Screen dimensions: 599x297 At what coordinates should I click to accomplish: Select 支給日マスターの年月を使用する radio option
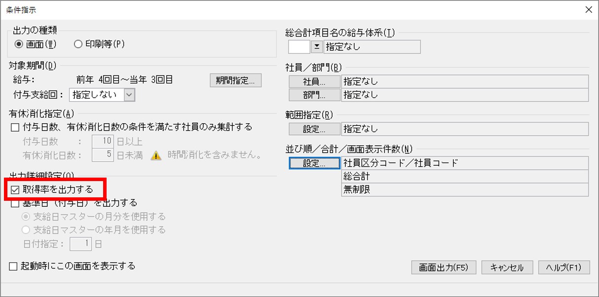[x=26, y=230]
